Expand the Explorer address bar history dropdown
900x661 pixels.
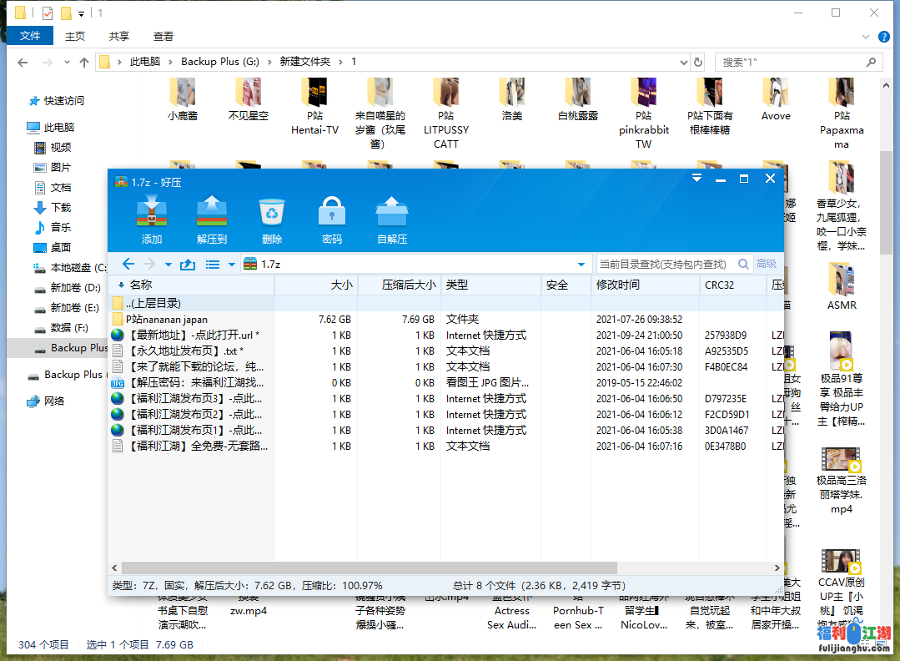click(x=681, y=63)
